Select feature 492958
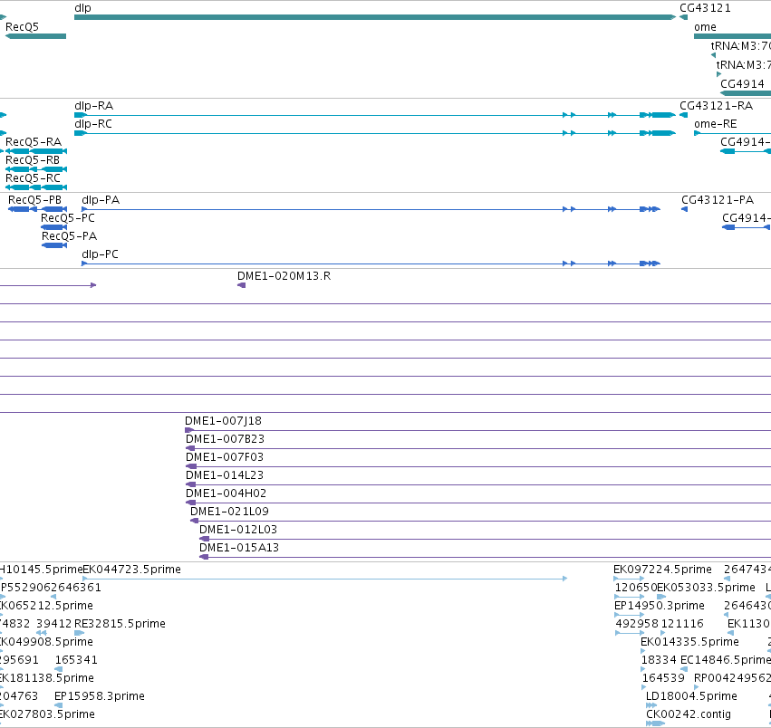Image resolution: width=771 pixels, height=728 pixels. tap(630, 633)
